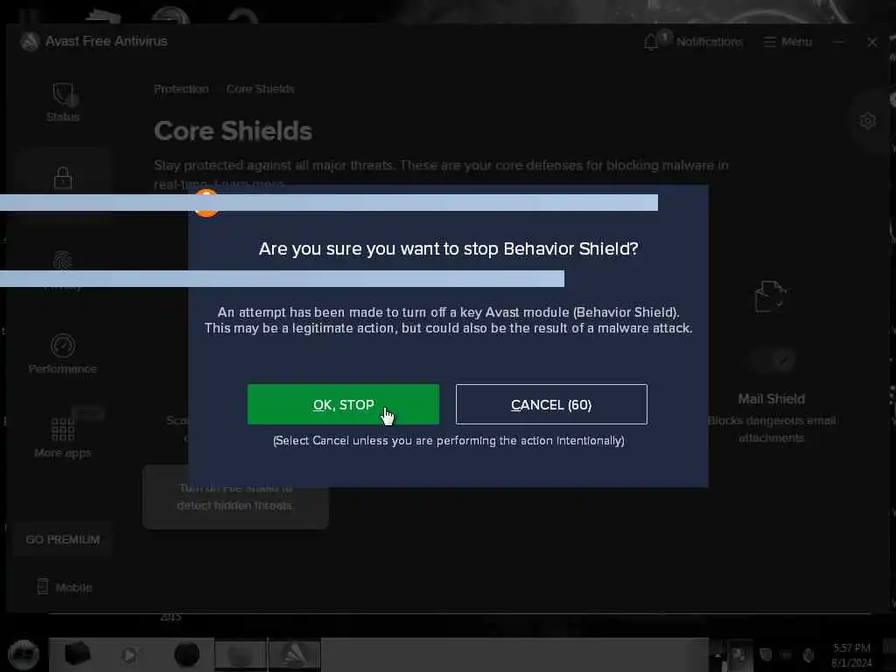Viewport: 896px width, 672px height.
Task: Open the Core Shields settings gear
Action: pyautogui.click(x=867, y=121)
